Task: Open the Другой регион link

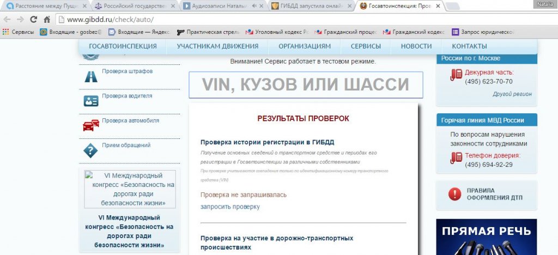Action: pyautogui.click(x=512, y=94)
